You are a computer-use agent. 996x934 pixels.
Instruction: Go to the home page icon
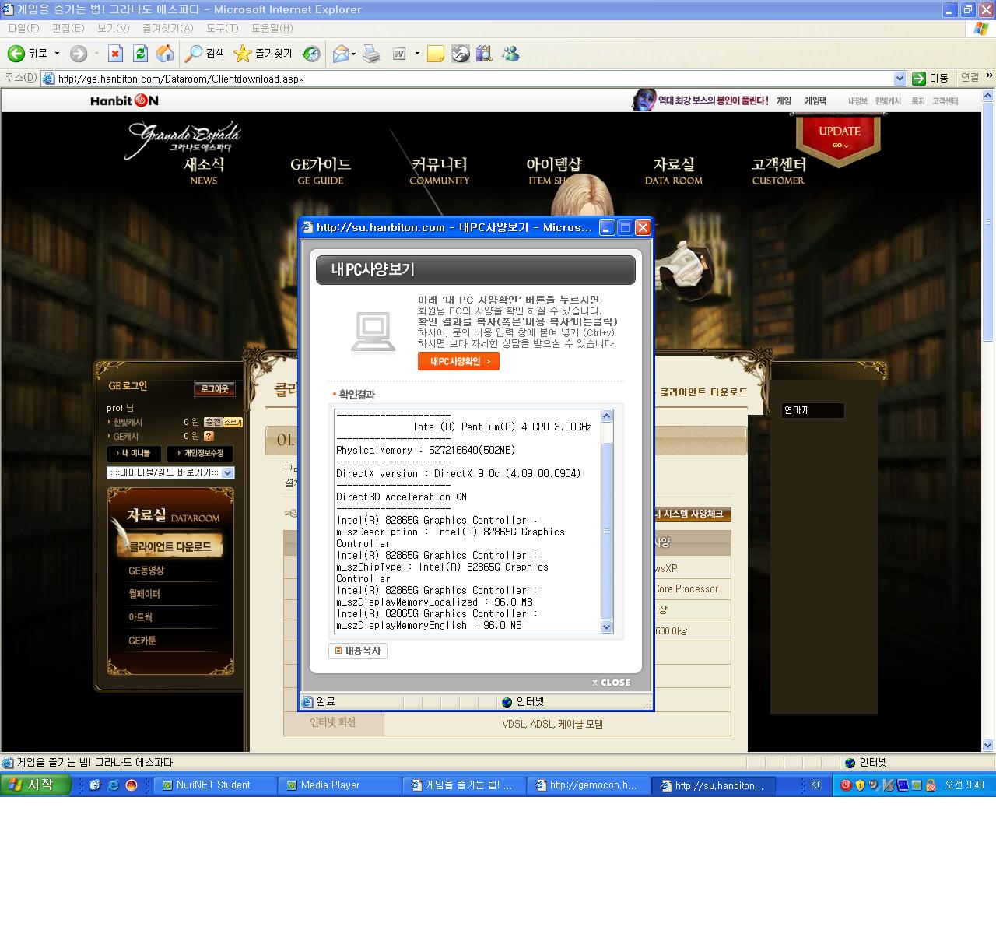point(165,54)
